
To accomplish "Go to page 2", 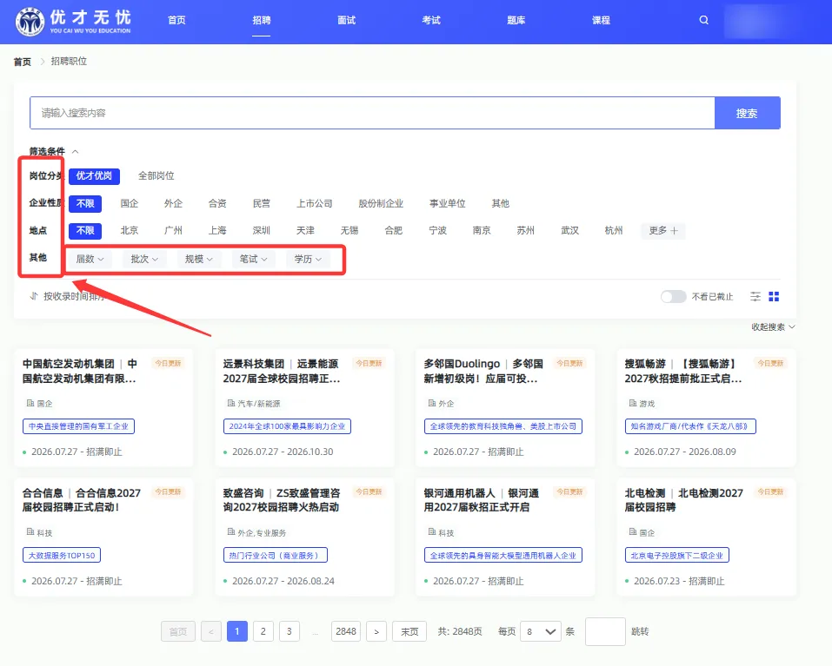I will coord(263,631).
